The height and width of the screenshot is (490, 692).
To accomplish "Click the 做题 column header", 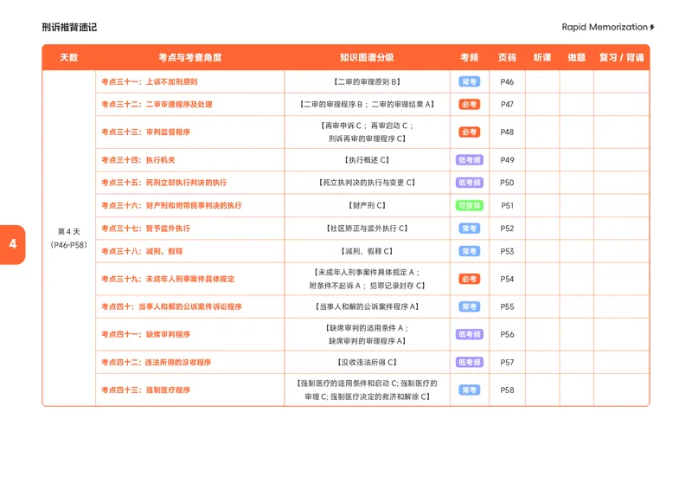I will 576,57.
